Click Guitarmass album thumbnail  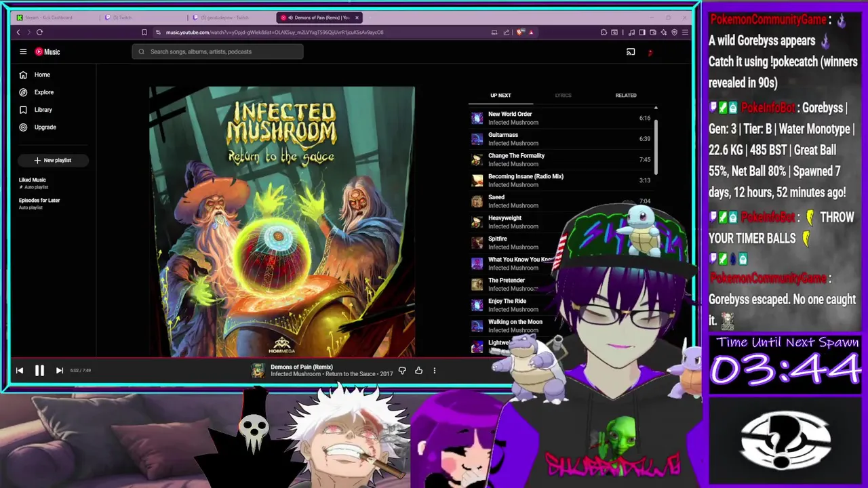477,139
